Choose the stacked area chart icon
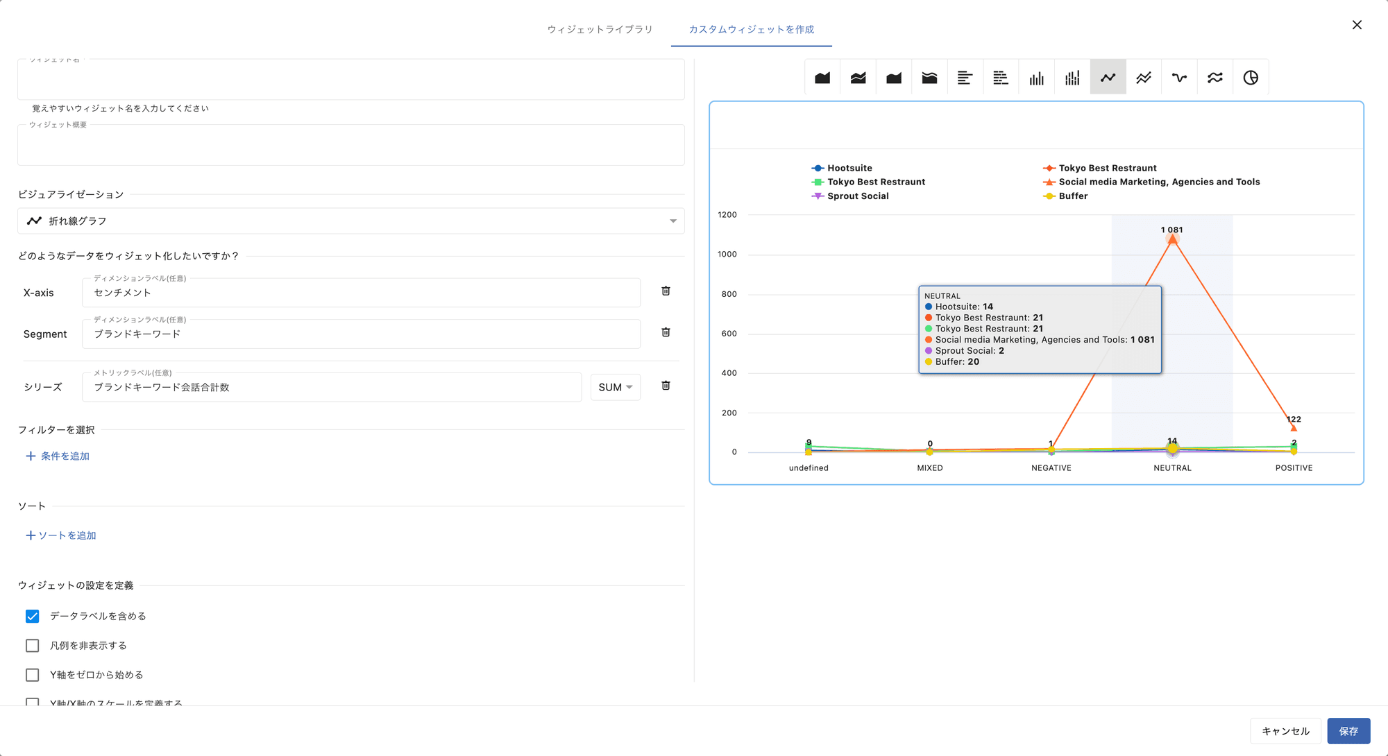This screenshot has height=756, width=1388. pos(858,78)
